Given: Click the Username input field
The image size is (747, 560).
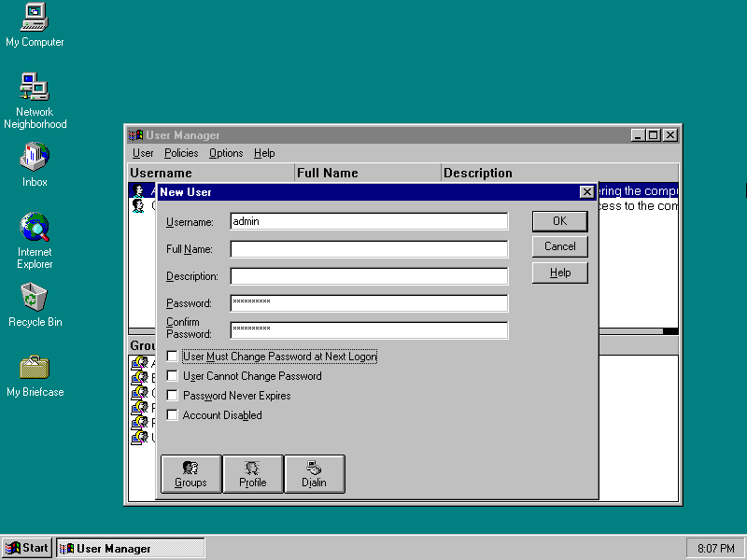Looking at the screenshot, I should coord(369,221).
